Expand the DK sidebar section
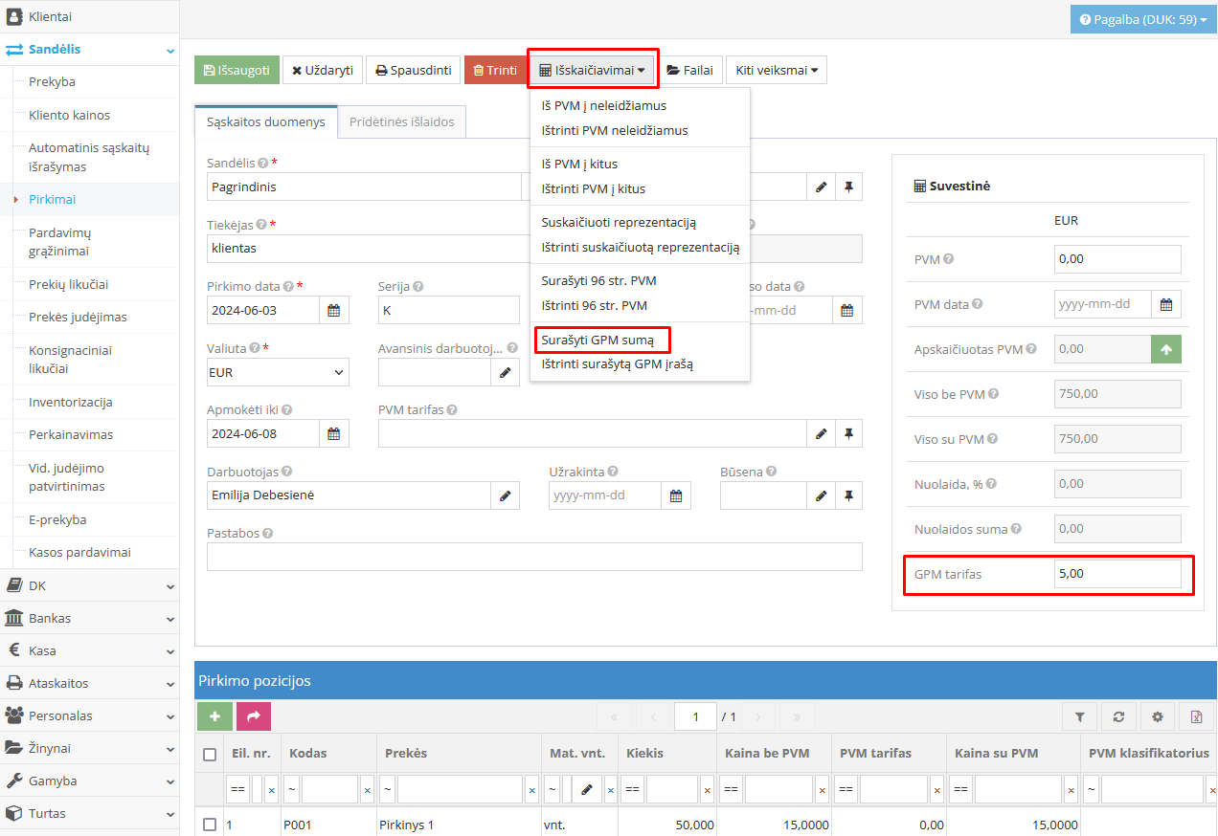Screen dimensions: 1218x836 [x=89, y=585]
